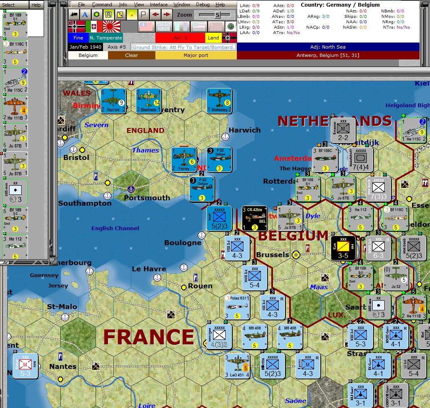Select the Blenheim aircraft counter over England
This screenshot has height=408, width=430.
pyautogui.click(x=149, y=101)
